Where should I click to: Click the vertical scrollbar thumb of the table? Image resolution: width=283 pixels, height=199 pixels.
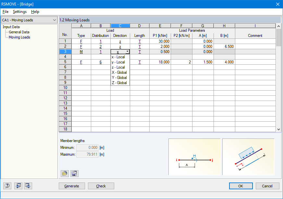point(278,37)
